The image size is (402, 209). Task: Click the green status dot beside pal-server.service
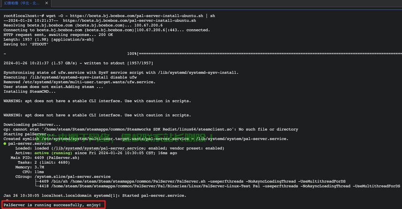point(5,144)
